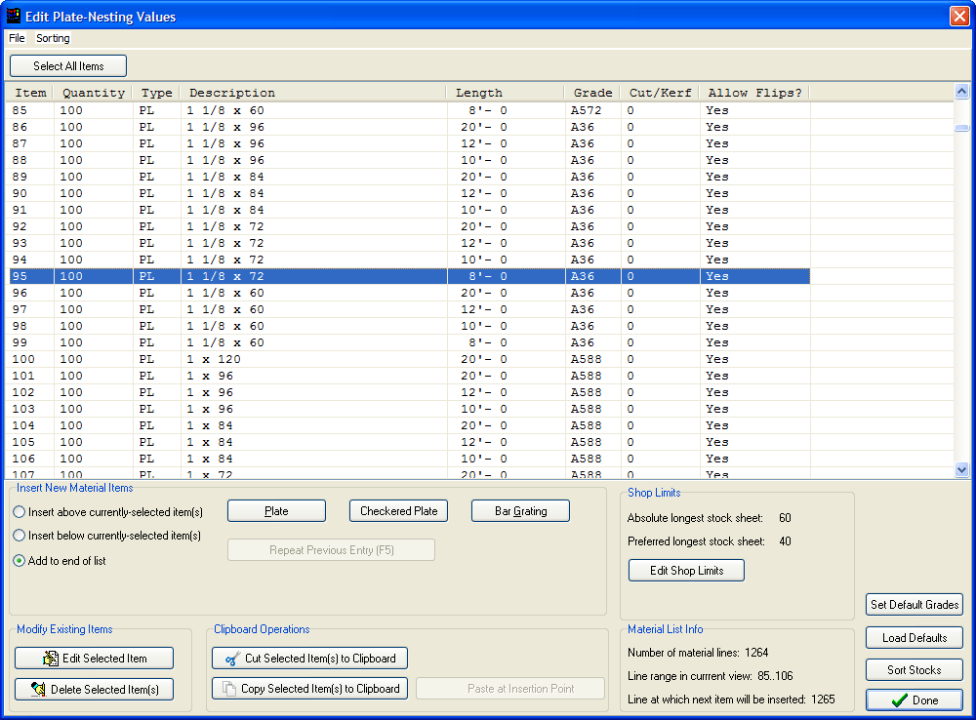Select item row 106 in the list
Viewport: 976px width, 720px height.
pyautogui.click(x=408, y=459)
